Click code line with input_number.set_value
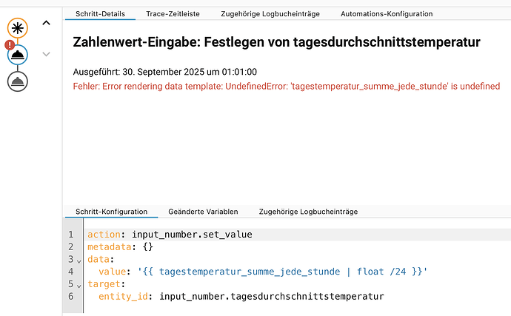Viewport: 511px width, 316px height. pos(298,235)
